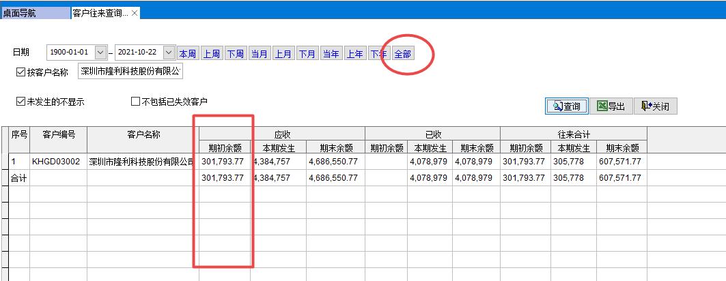This screenshot has width=726, height=281.
Task: Choose the 全部 date range button
Action: [x=402, y=53]
